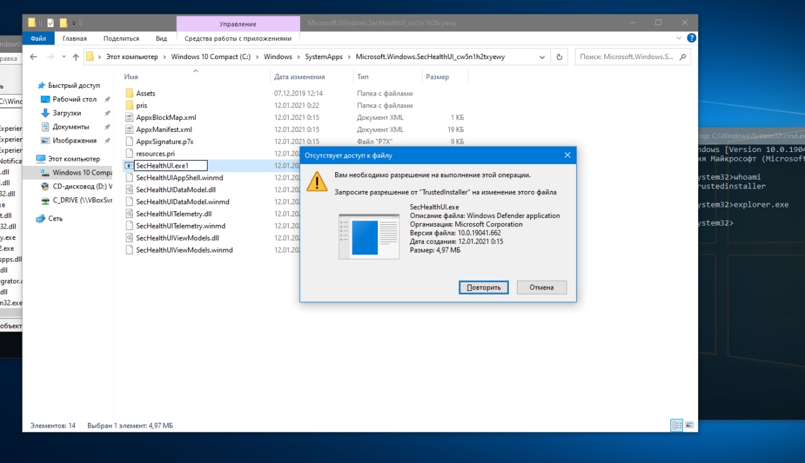The image size is (805, 463).
Task: Go back with the Back arrow
Action: point(33,57)
